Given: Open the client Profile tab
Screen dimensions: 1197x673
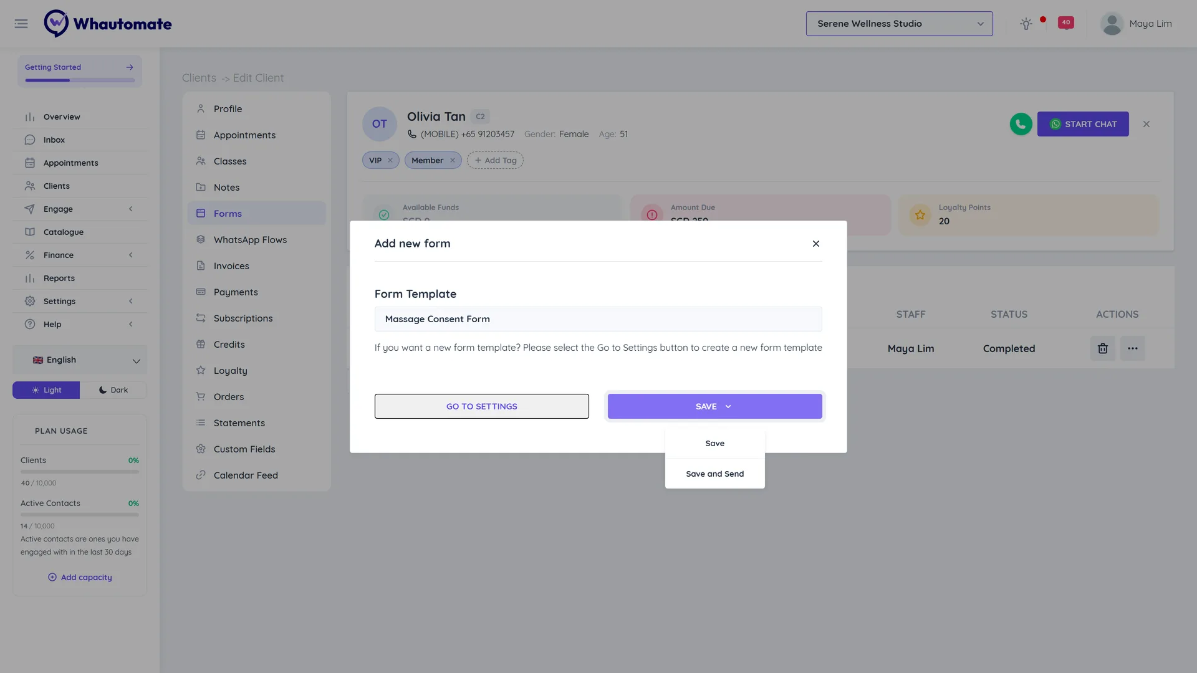Looking at the screenshot, I should point(256,109).
